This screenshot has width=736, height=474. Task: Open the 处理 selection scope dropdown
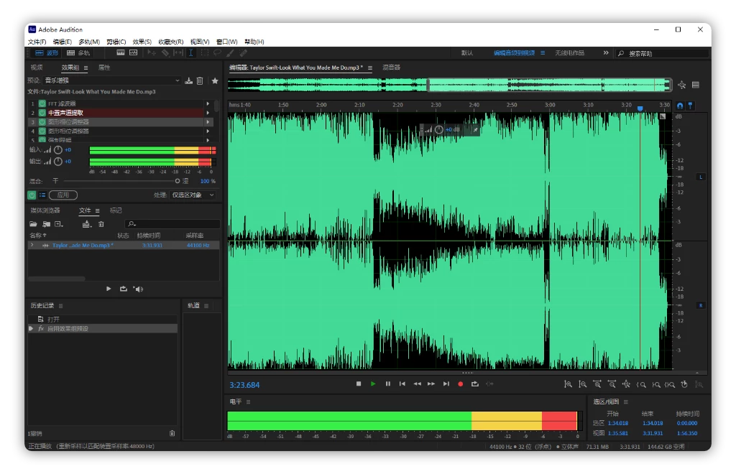point(193,195)
